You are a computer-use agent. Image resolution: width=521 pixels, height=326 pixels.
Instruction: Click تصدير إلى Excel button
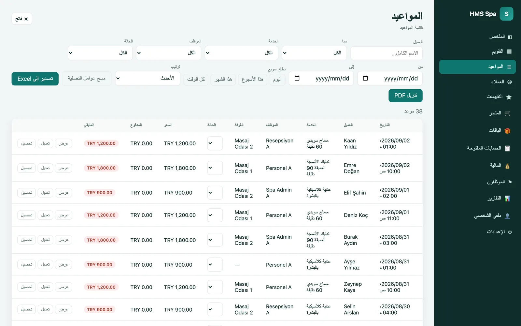[x=35, y=79]
